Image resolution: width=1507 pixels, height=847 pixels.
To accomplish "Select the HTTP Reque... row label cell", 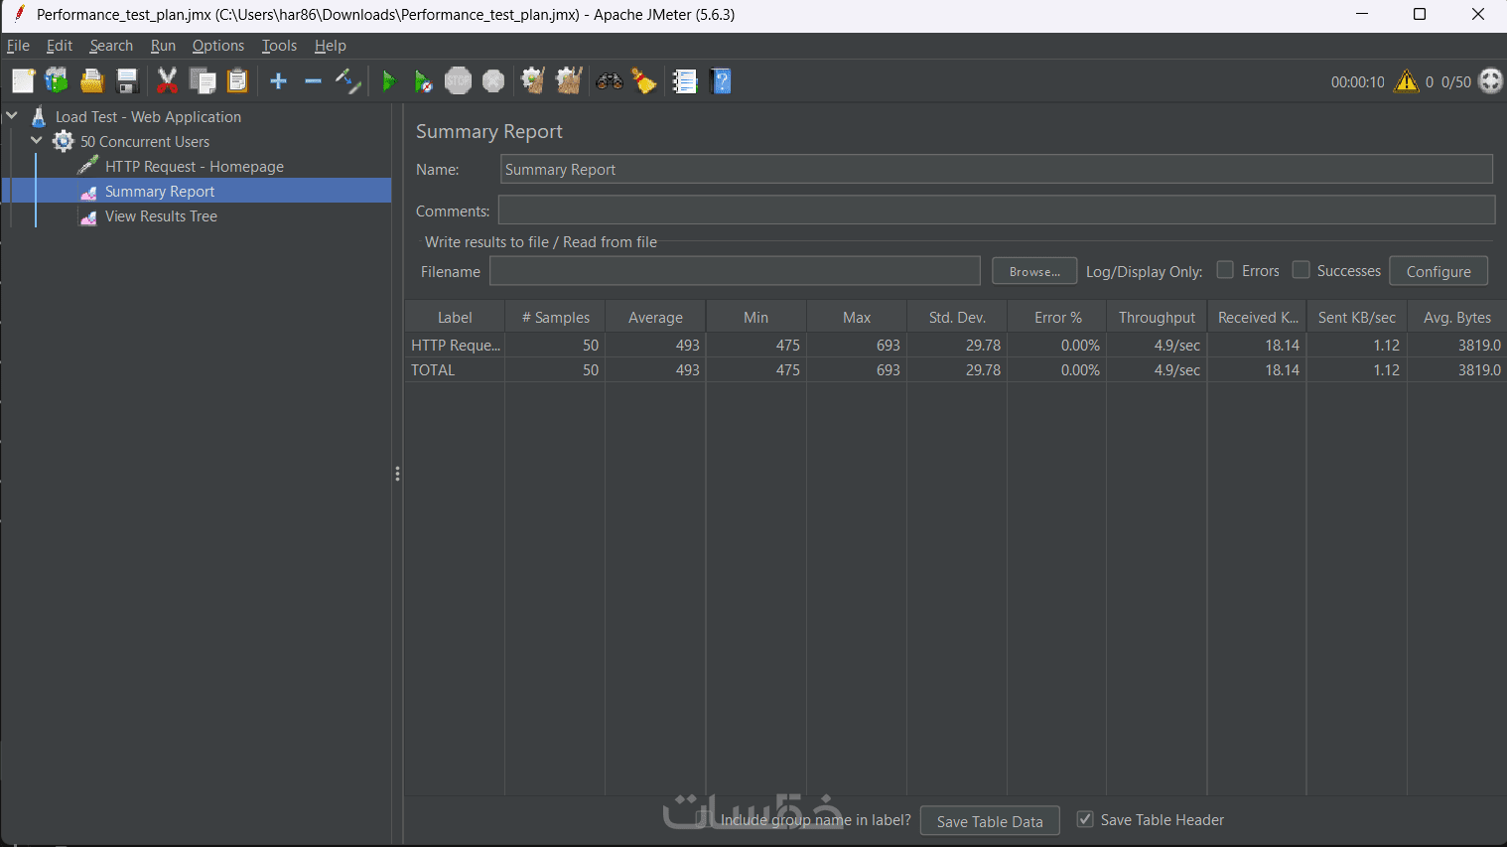I will [x=455, y=345].
